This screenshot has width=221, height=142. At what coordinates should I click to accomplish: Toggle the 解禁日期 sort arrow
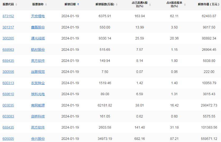tap(78, 4)
